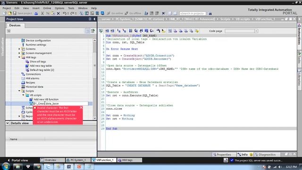Open the Info tab in inspector
The width and height of the screenshot is (302, 170).
point(244,154)
